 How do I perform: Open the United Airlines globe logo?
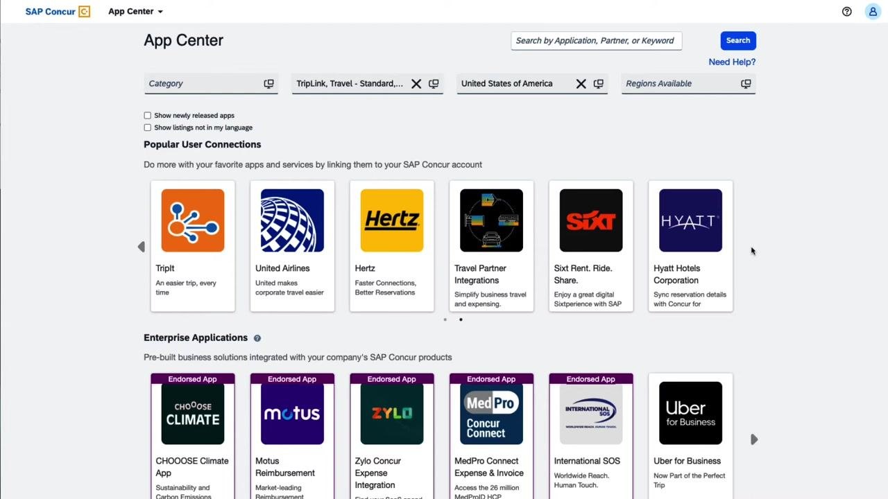(292, 220)
